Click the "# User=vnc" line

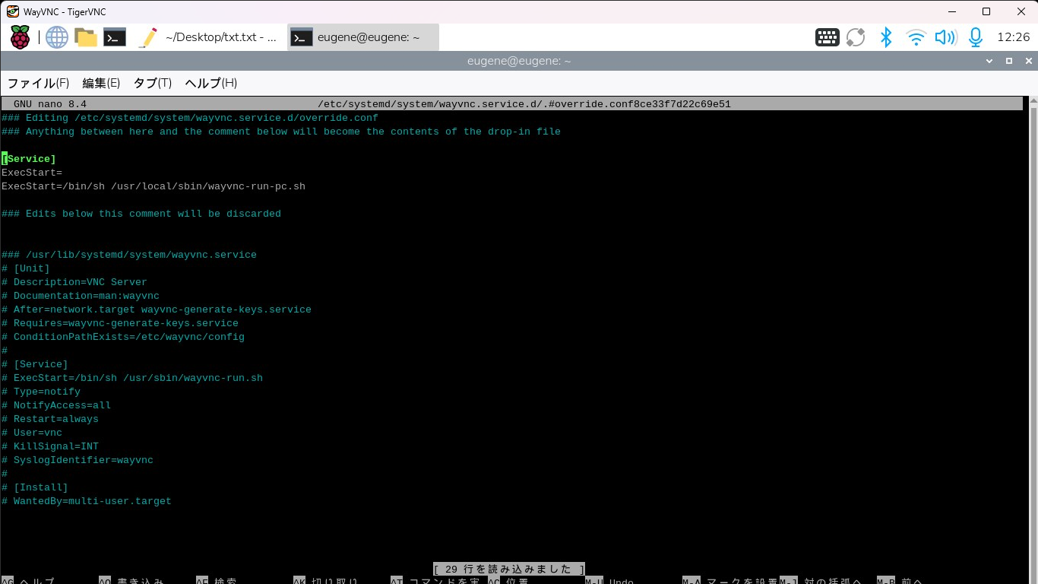[x=32, y=433]
